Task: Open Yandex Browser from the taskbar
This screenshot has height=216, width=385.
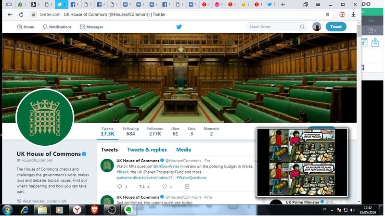Action: 77,210
